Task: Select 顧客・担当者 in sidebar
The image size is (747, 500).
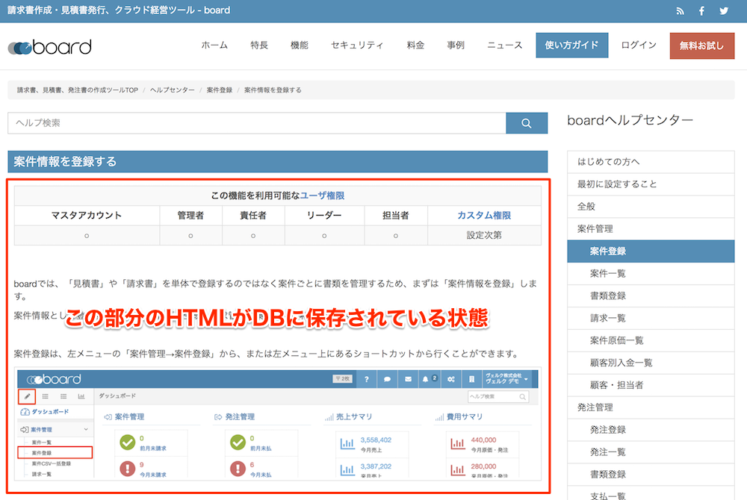Action: (x=651, y=385)
